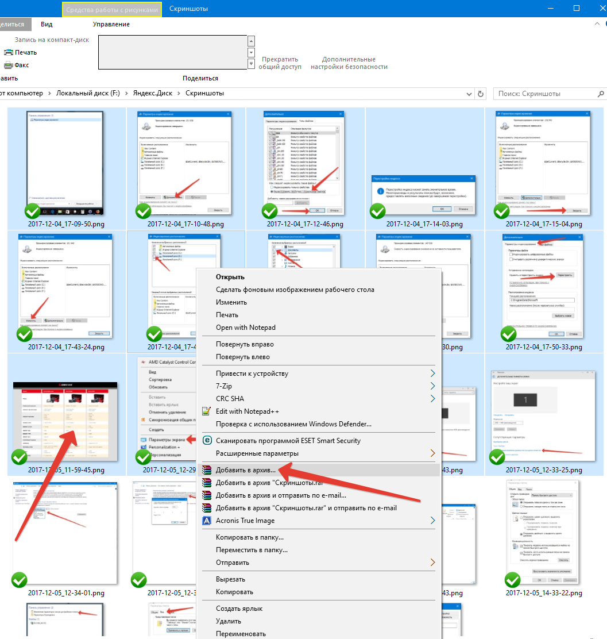Click the search magnifier icon
This screenshot has width=607, height=639.
601,94
